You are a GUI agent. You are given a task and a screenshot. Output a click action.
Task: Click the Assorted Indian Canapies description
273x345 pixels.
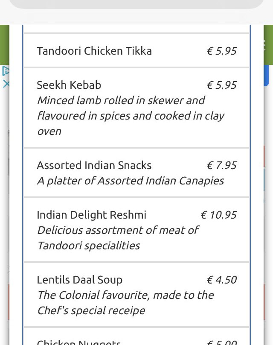pos(131,181)
